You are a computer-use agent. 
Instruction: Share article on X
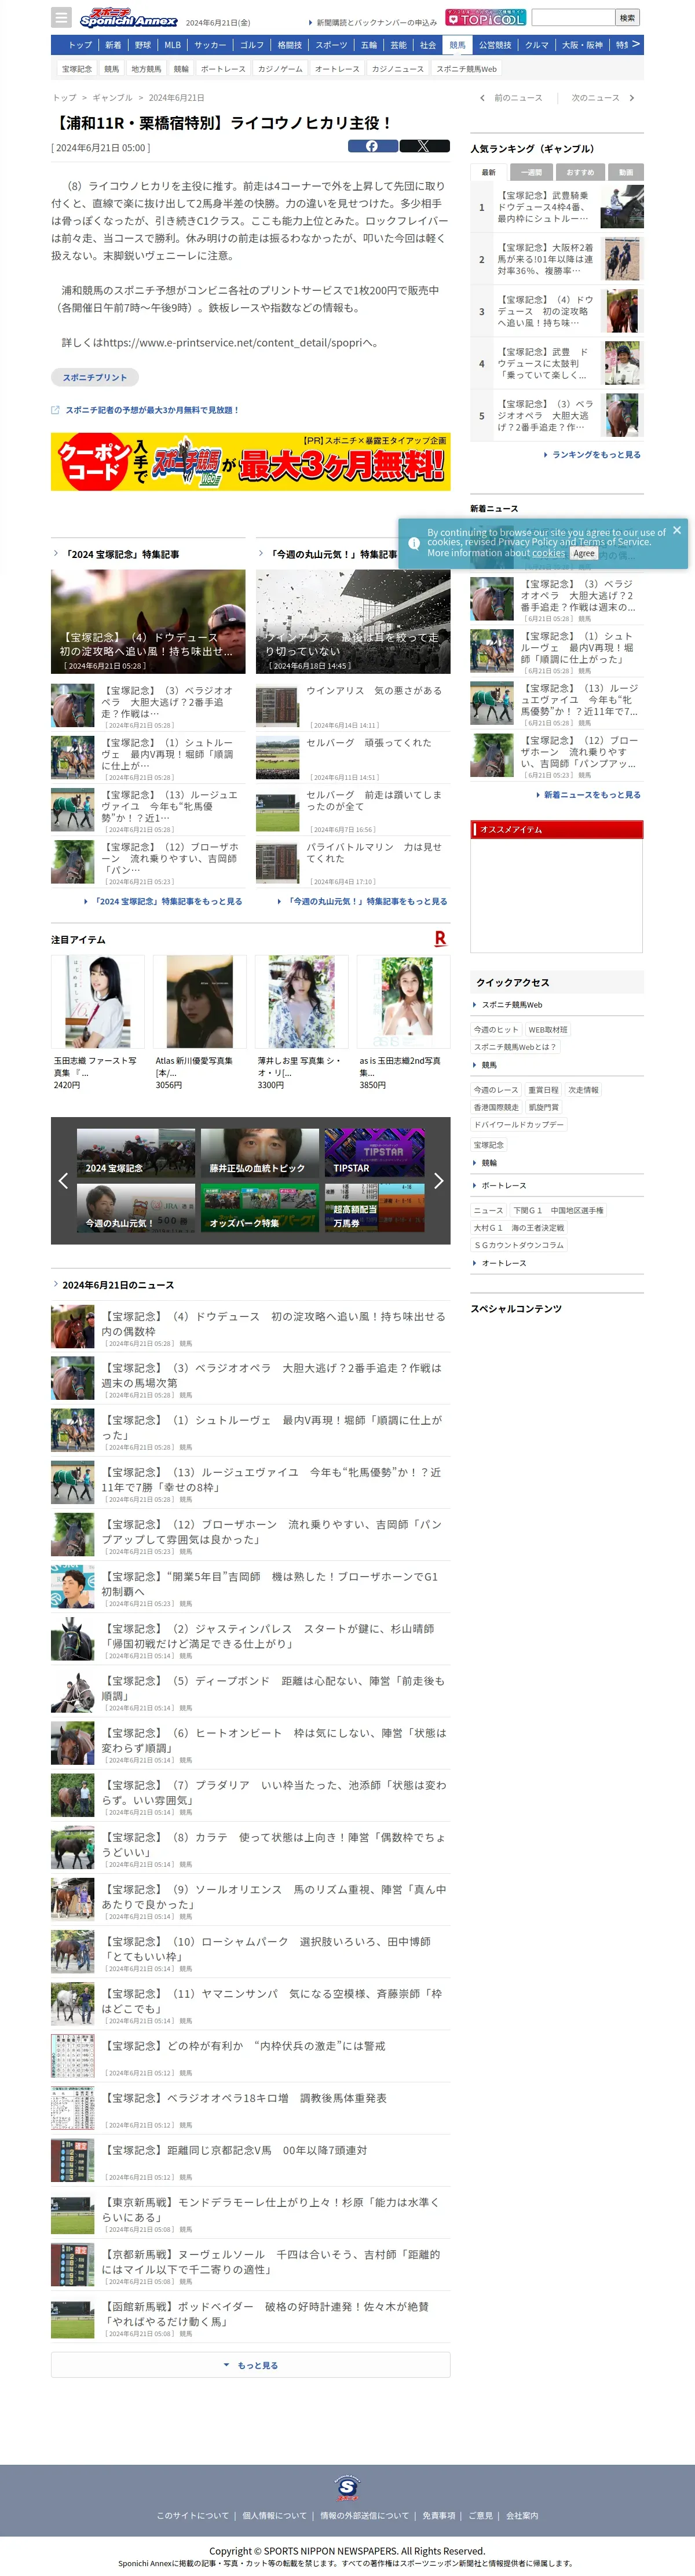pyautogui.click(x=424, y=146)
